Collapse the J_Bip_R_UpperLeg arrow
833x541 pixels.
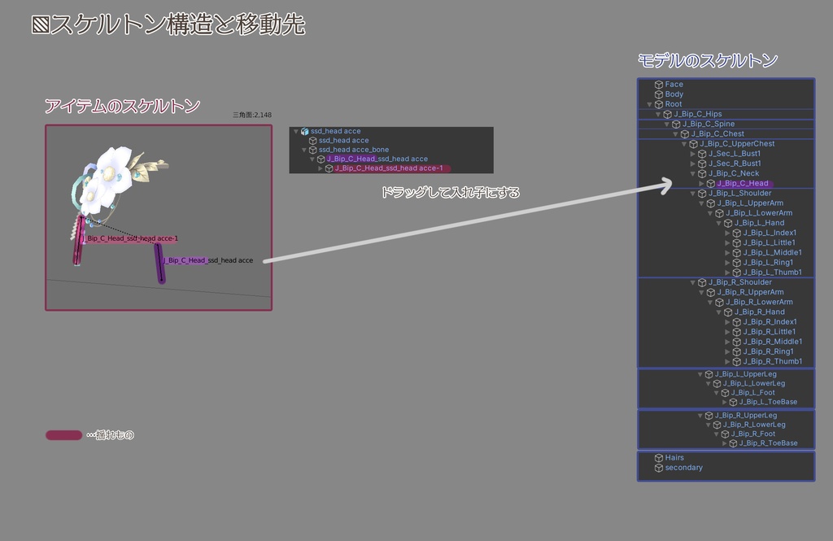(x=700, y=416)
